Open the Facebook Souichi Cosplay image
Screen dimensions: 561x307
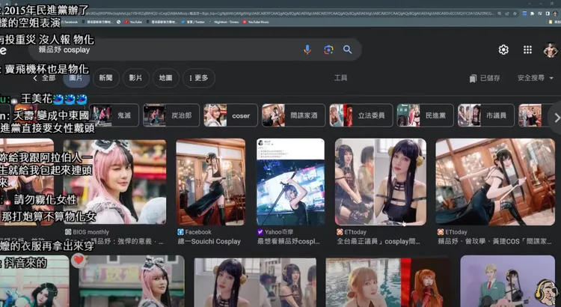(211, 182)
